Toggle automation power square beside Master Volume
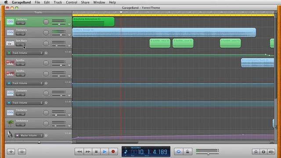This screenshot has width=281, height=158. click(x=17, y=136)
